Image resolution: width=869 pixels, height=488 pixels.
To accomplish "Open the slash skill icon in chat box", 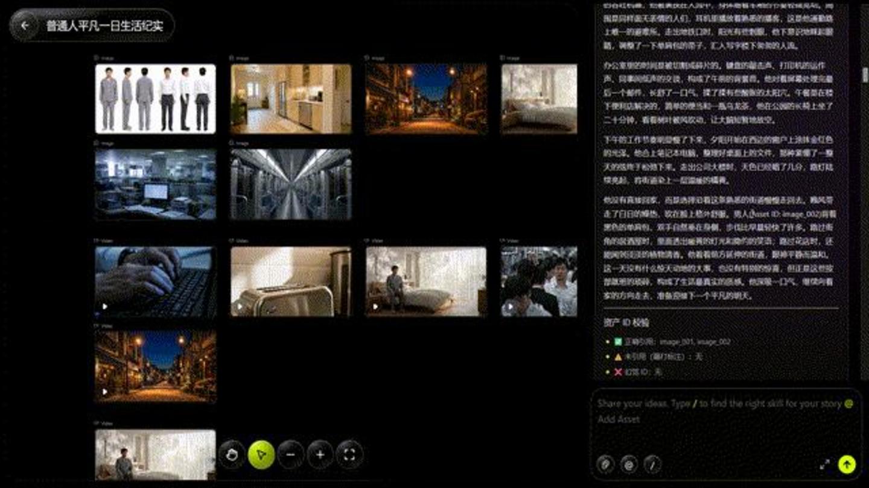I will (x=652, y=465).
